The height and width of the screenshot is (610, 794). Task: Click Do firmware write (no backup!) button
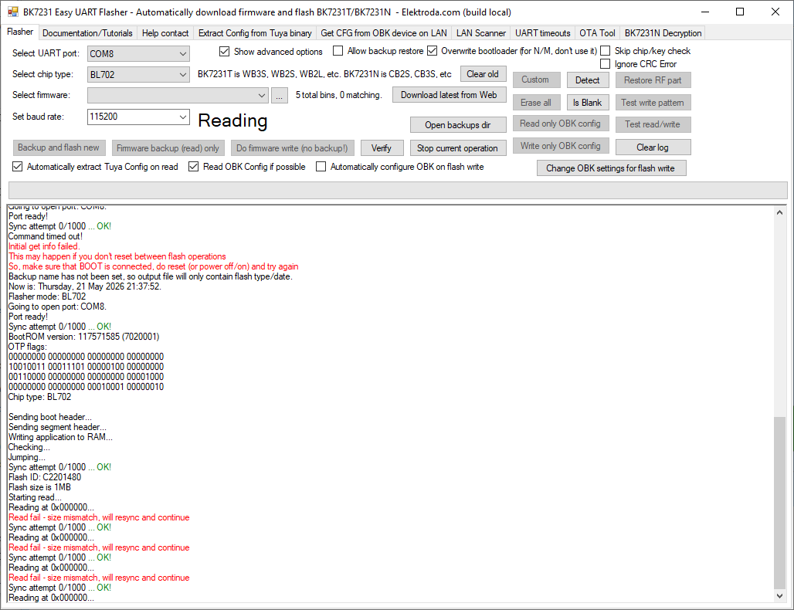click(x=292, y=148)
